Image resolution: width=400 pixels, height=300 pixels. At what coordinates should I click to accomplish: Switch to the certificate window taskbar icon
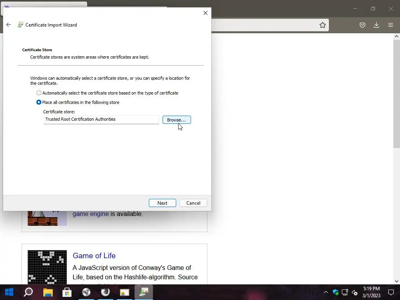coord(125,292)
